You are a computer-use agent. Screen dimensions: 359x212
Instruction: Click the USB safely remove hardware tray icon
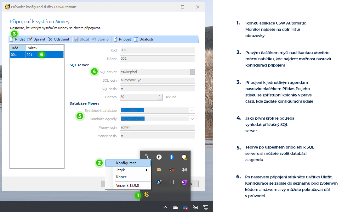point(146,157)
